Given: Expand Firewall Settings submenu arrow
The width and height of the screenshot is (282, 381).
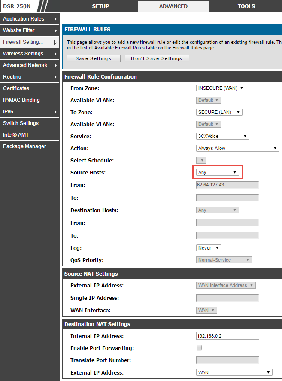Looking at the screenshot, I should [x=55, y=42].
